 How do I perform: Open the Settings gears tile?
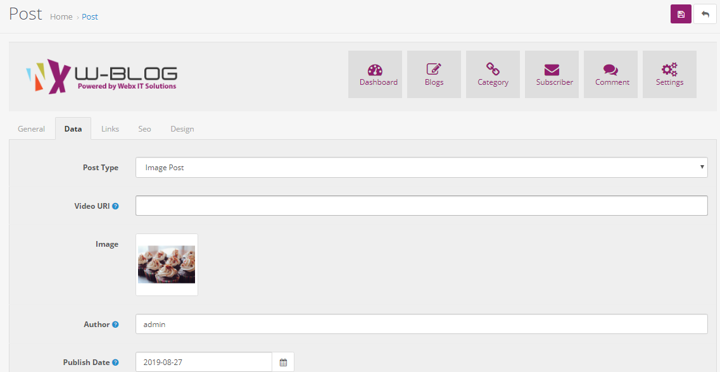click(669, 74)
